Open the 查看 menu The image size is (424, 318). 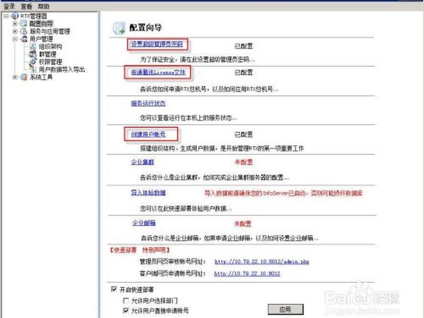click(26, 6)
